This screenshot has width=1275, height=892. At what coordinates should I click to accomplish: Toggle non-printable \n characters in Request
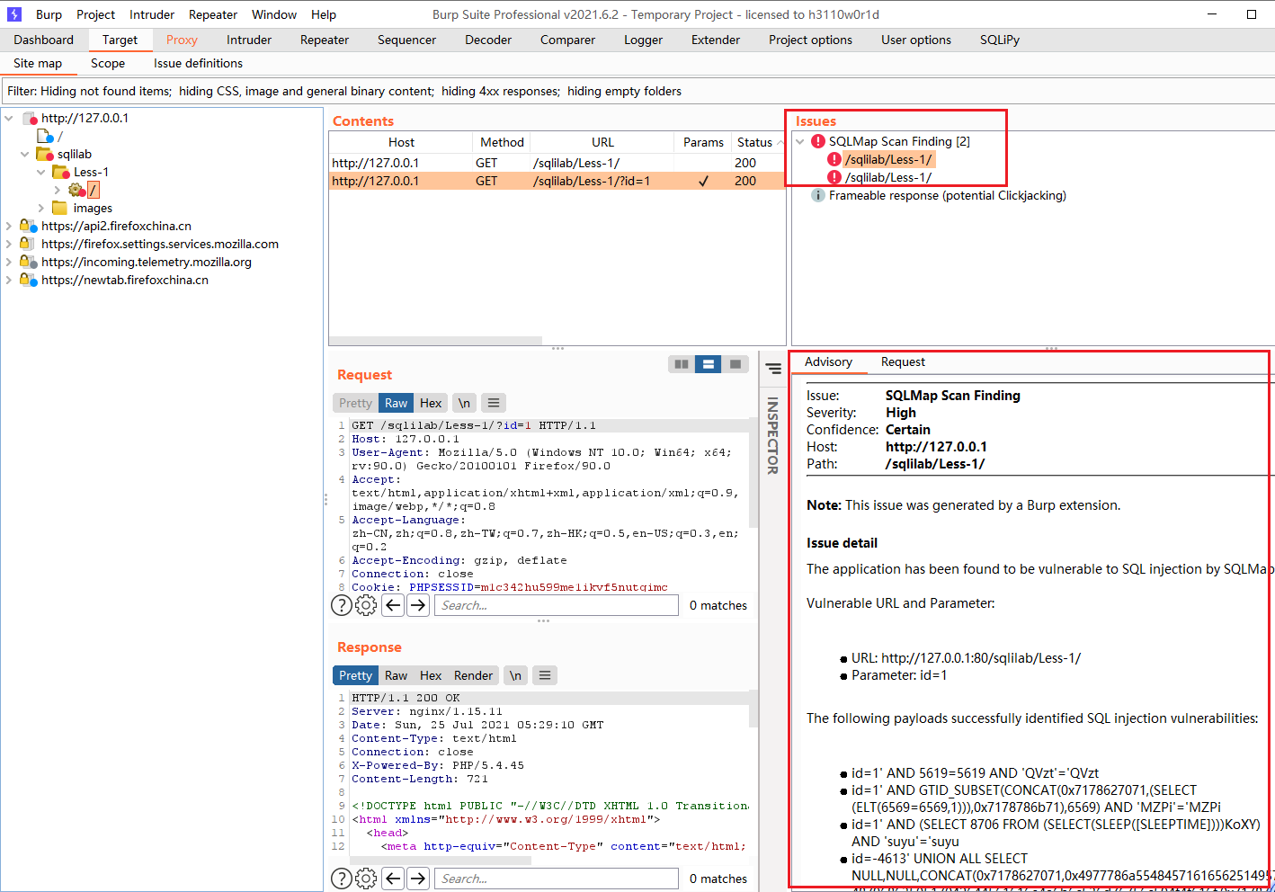[x=464, y=403]
